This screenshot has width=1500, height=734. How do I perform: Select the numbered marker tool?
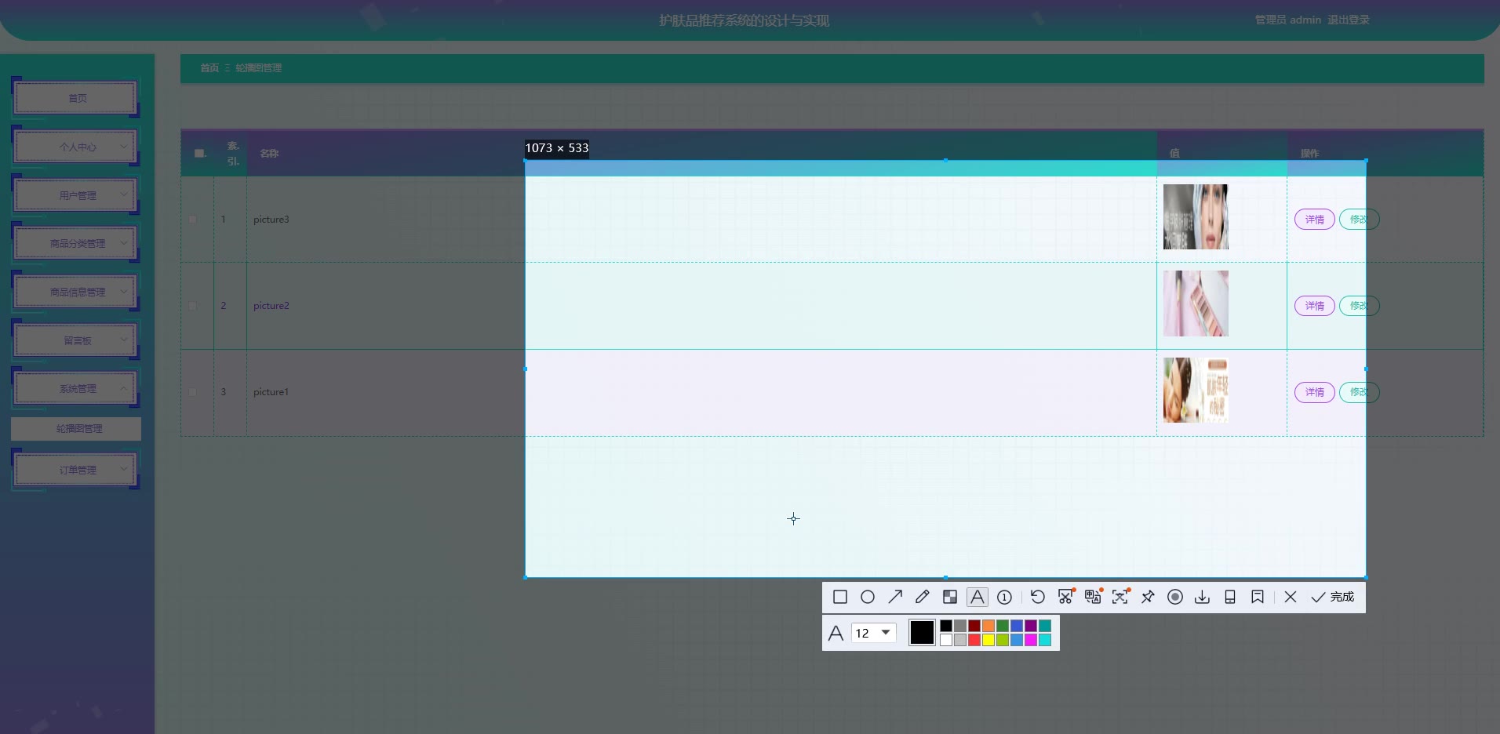coord(1004,597)
